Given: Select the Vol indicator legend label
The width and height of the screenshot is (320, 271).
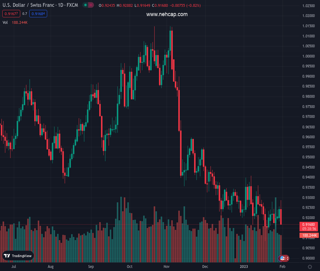Looking at the screenshot, I should [5, 22].
